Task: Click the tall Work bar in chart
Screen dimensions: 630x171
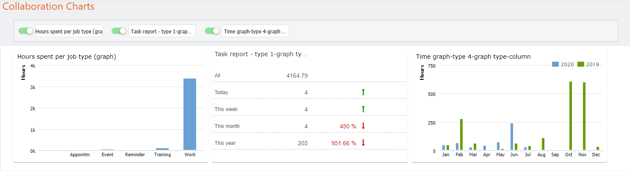Action: click(x=190, y=114)
